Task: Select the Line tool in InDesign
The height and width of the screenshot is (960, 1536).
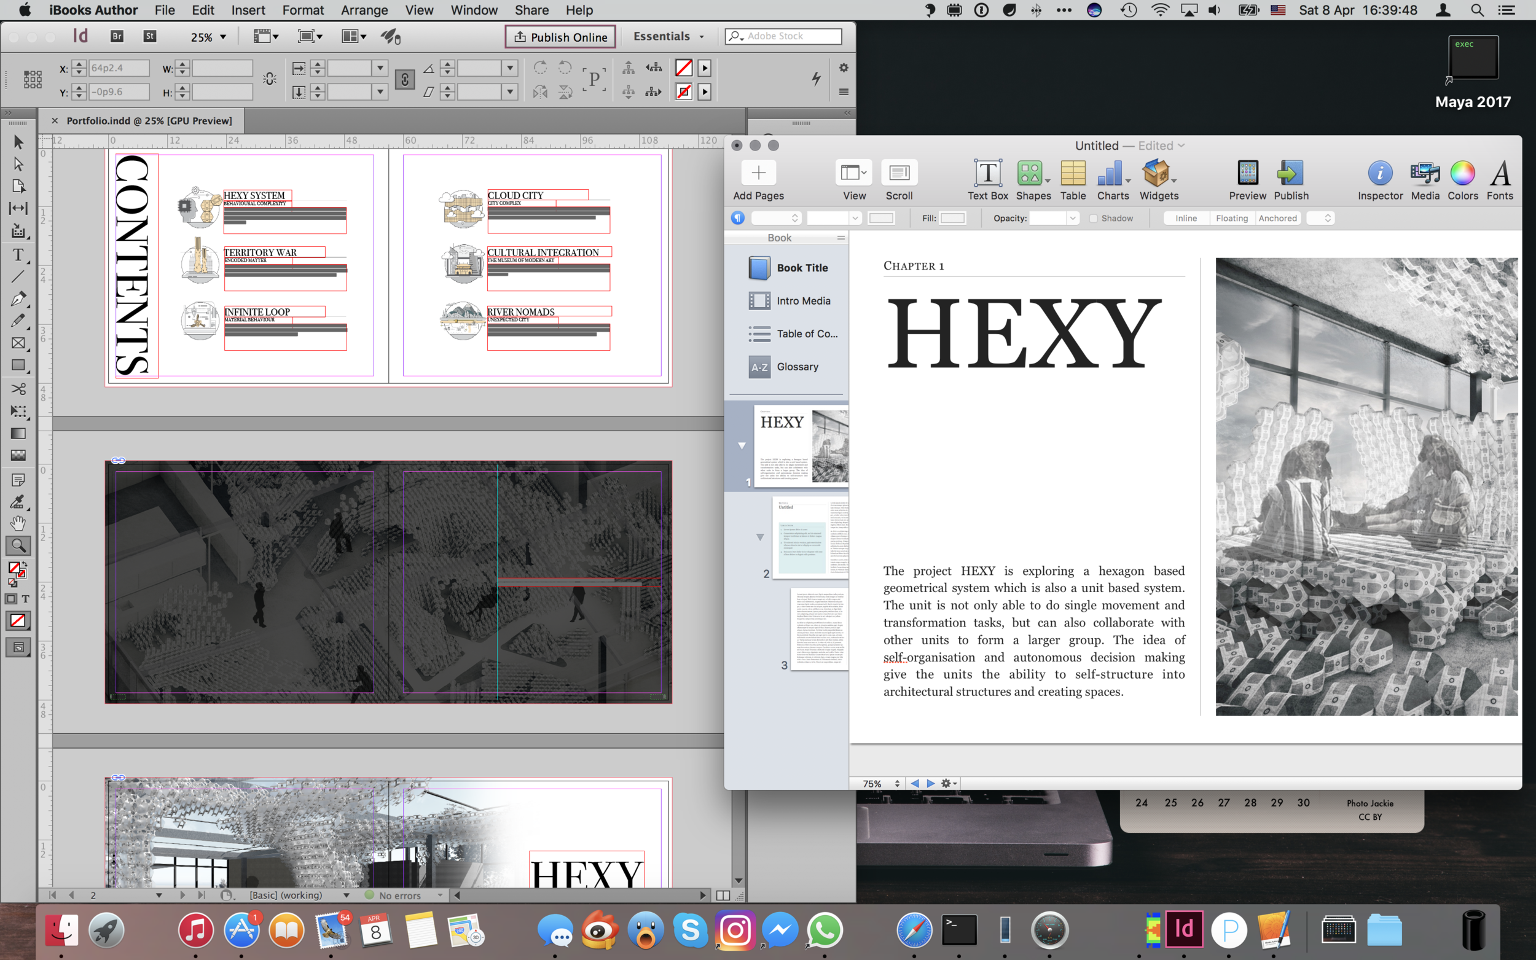Action: tap(18, 277)
